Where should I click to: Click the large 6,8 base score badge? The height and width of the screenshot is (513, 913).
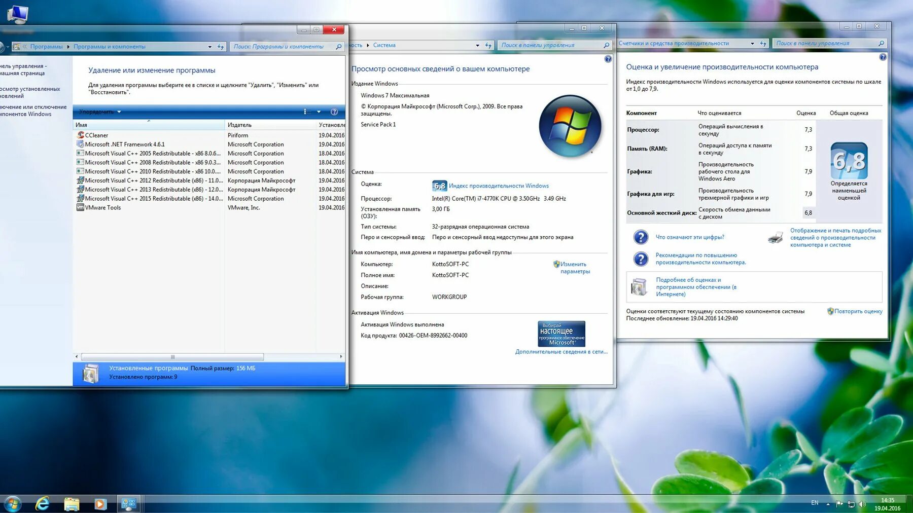tap(849, 161)
